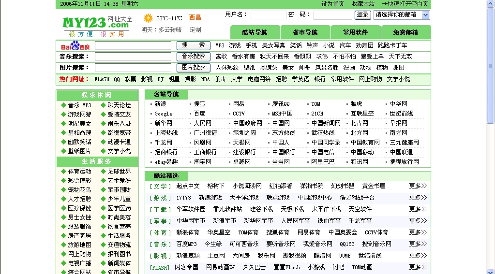This screenshot has width=495, height=274.
Task: Switch to the 免费邮箱 tab
Action: click(405, 32)
